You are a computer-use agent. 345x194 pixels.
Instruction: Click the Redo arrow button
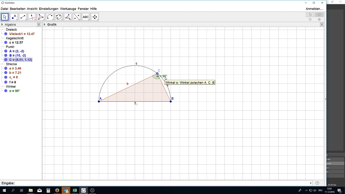(319, 15)
